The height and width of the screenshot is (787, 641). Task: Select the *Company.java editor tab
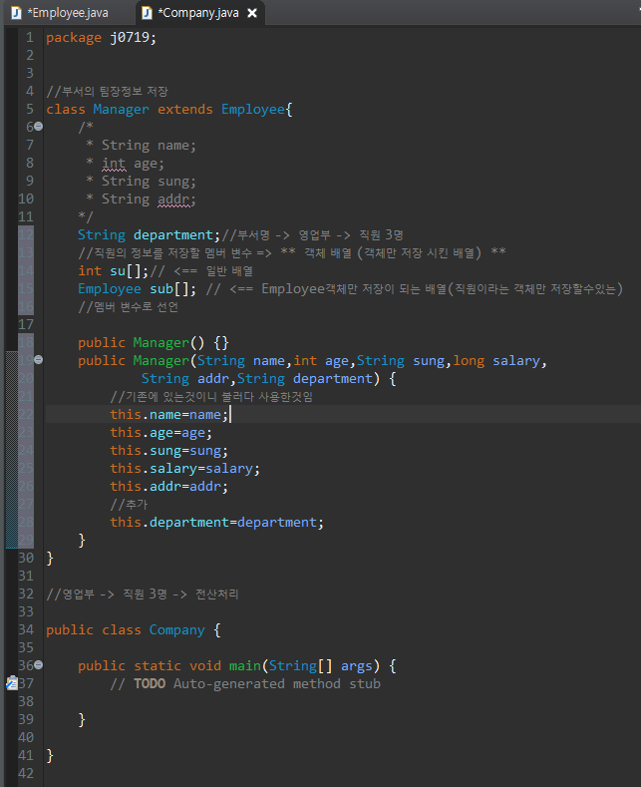point(198,13)
